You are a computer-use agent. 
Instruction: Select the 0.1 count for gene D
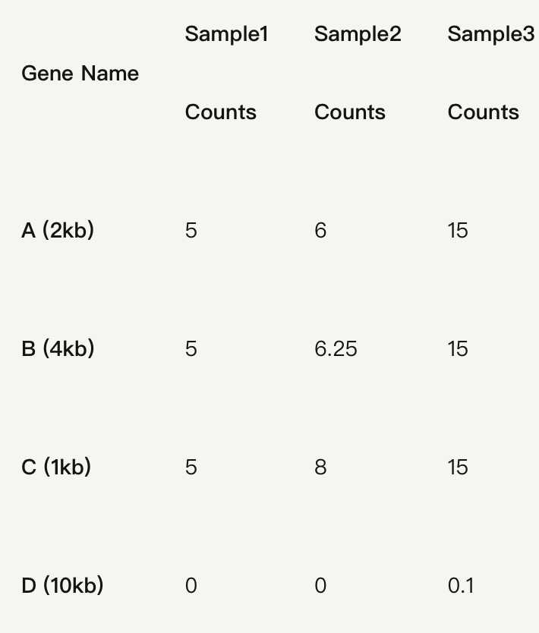tap(461, 585)
